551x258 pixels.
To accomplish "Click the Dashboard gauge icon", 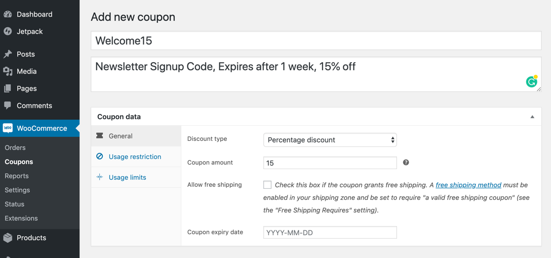I will [8, 14].
